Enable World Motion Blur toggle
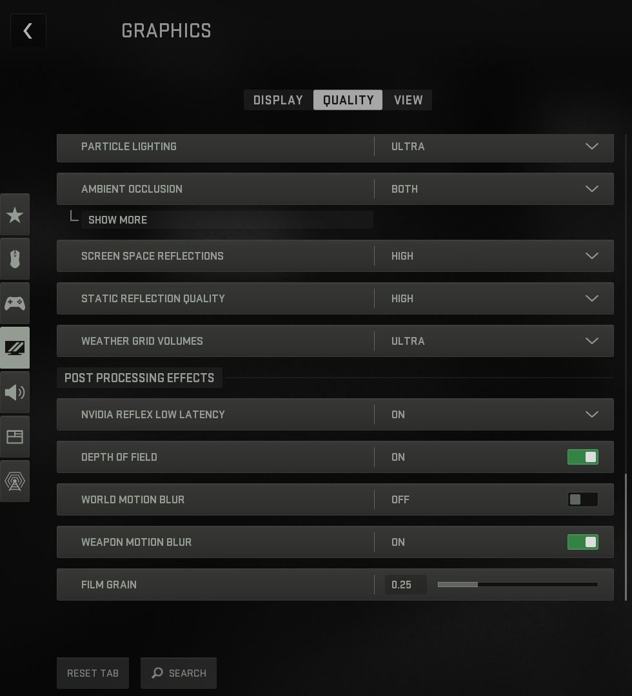Image resolution: width=632 pixels, height=696 pixels. coord(582,499)
